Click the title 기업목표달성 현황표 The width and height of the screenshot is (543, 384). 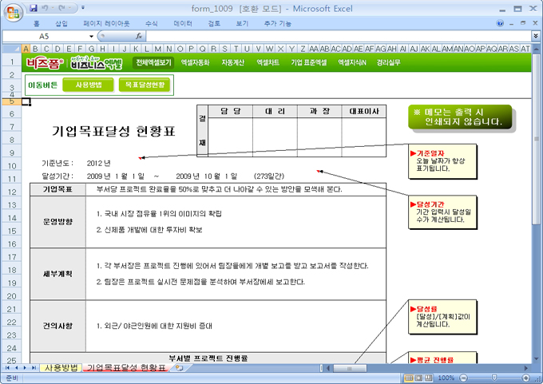coord(113,132)
